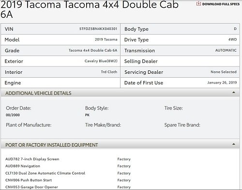Click the 2019 Tacoma 4x4 Double Cab page title

coord(90,9)
